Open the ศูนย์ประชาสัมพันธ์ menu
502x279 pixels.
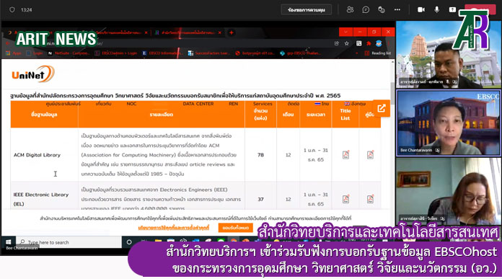tap(63, 104)
